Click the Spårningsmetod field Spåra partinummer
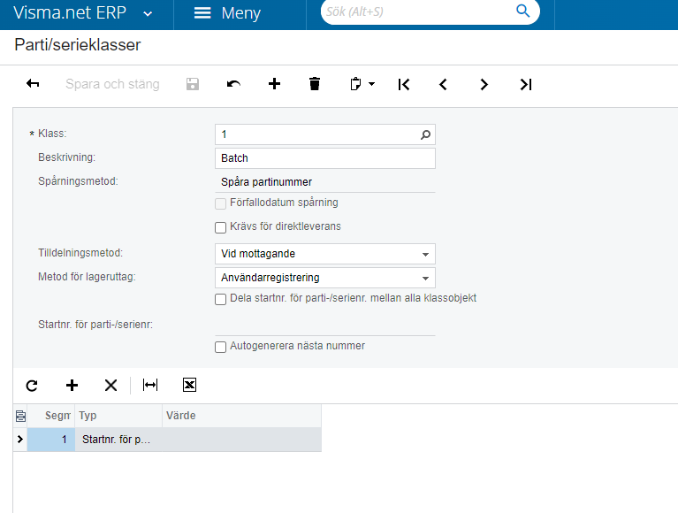Screen dimensions: 678x513 pyautogui.click(x=325, y=182)
